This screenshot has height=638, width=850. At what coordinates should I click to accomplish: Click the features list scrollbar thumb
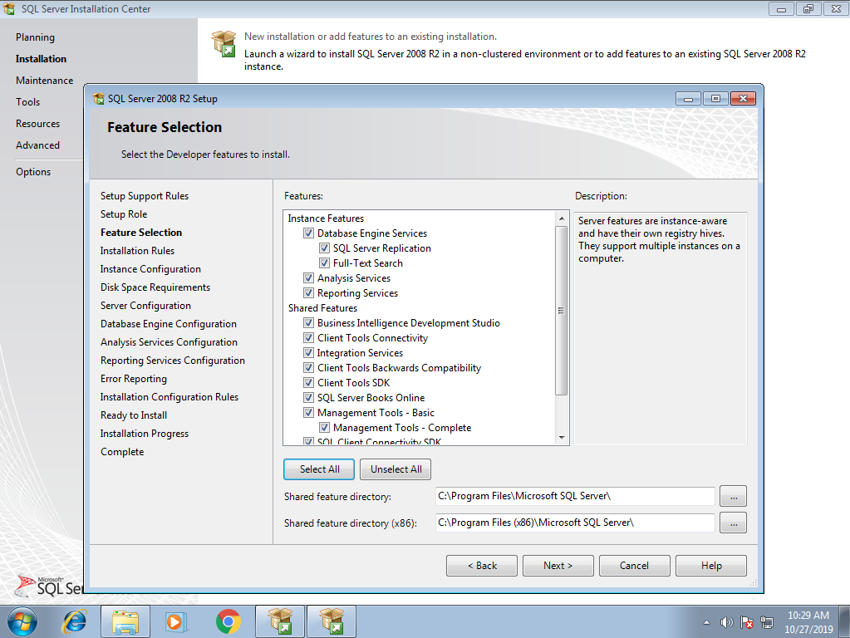(562, 311)
